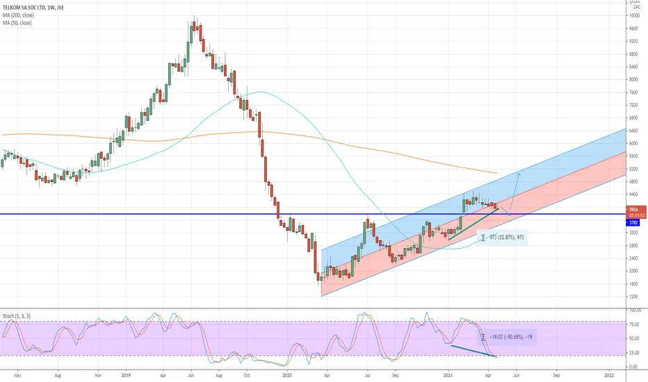Click the Nov label on the time axis

coord(98,376)
